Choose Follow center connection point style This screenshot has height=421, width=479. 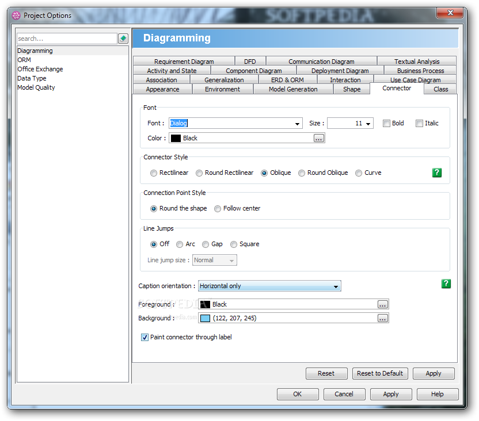pyautogui.click(x=218, y=209)
